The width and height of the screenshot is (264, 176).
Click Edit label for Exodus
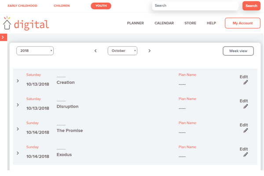244,149
